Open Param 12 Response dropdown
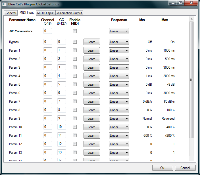Viewport: 200px width, 175px height. [x=119, y=144]
